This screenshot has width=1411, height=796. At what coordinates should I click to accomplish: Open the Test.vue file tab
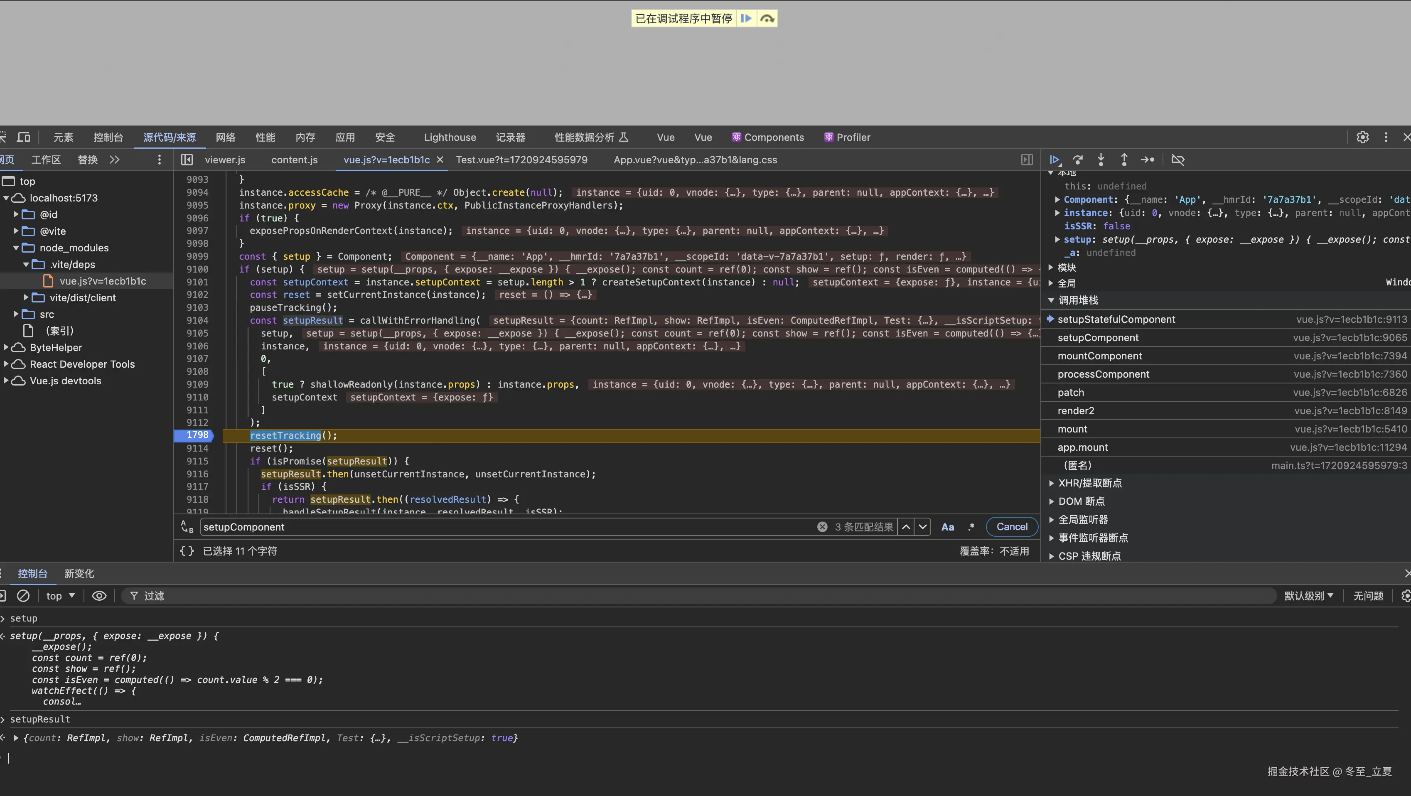(x=521, y=160)
